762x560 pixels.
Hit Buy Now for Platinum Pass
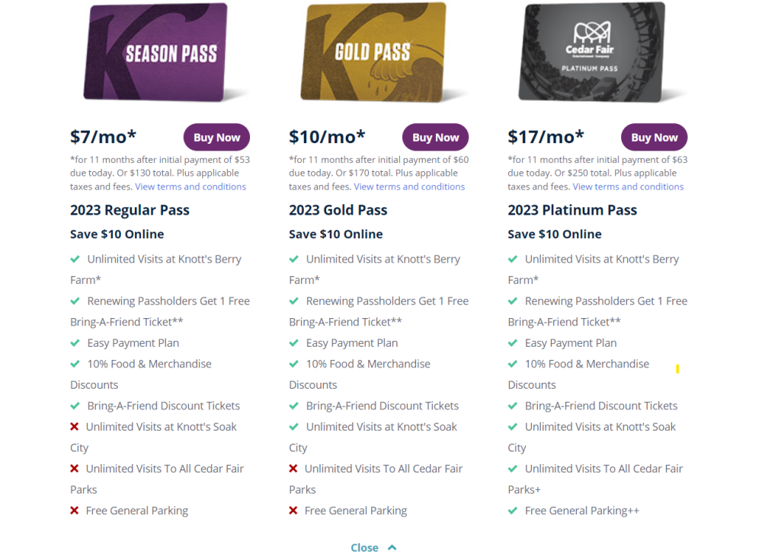click(x=654, y=138)
